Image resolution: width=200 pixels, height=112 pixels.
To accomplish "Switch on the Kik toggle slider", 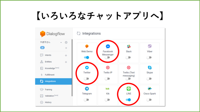I will (x=108, y=100).
